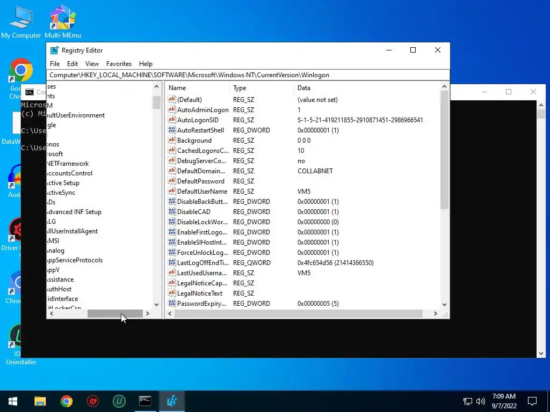Open Multi-MEmu desktop shortcut
The height and width of the screenshot is (412, 550).
click(63, 21)
